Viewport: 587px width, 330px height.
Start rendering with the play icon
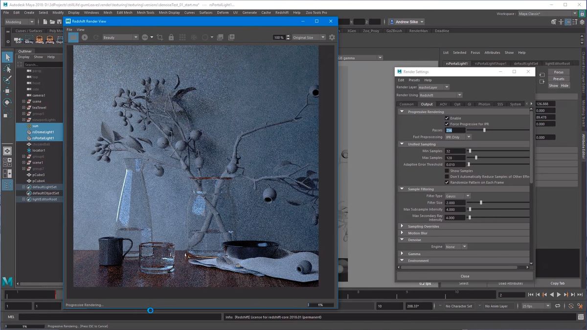tap(85, 37)
